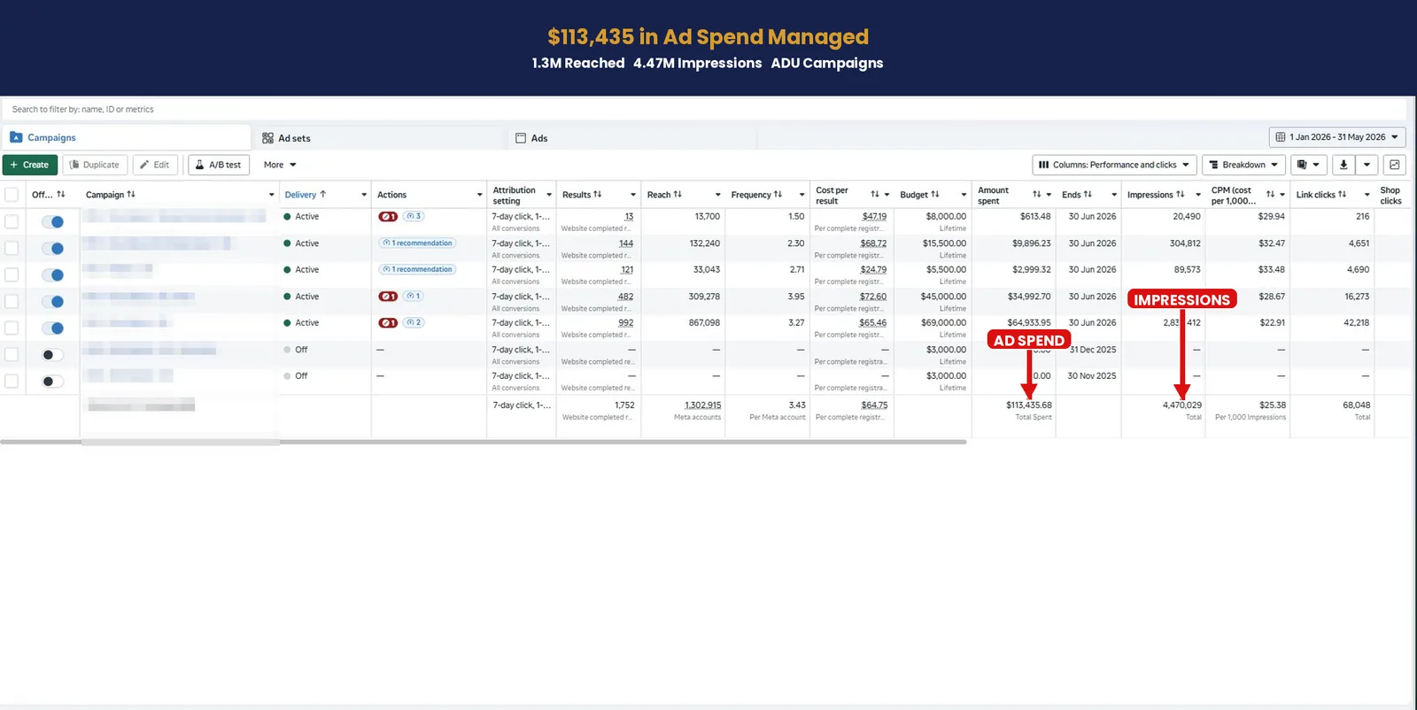Click average CPM value $25.38

[x=1273, y=405]
